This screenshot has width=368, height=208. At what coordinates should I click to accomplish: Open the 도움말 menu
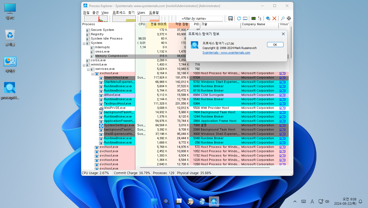tap(154, 13)
